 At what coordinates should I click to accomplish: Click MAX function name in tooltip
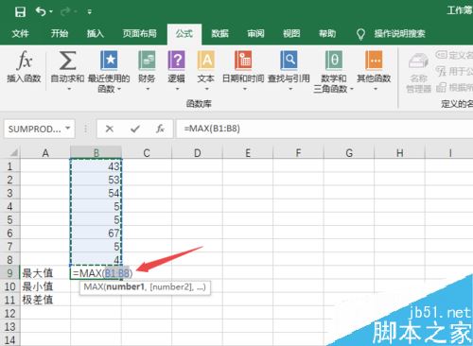point(94,287)
